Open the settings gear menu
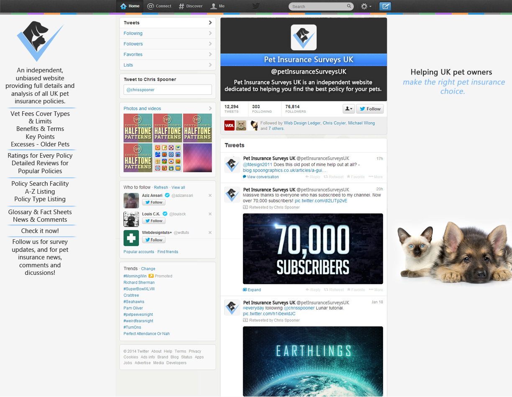This screenshot has width=512, height=397. 366,6
